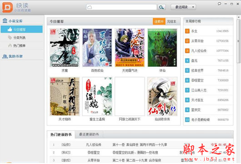The height and width of the screenshot is (164, 241).
Task: Click rank badge 3 next to 凡人修仙传
Action: [x=187, y=51]
